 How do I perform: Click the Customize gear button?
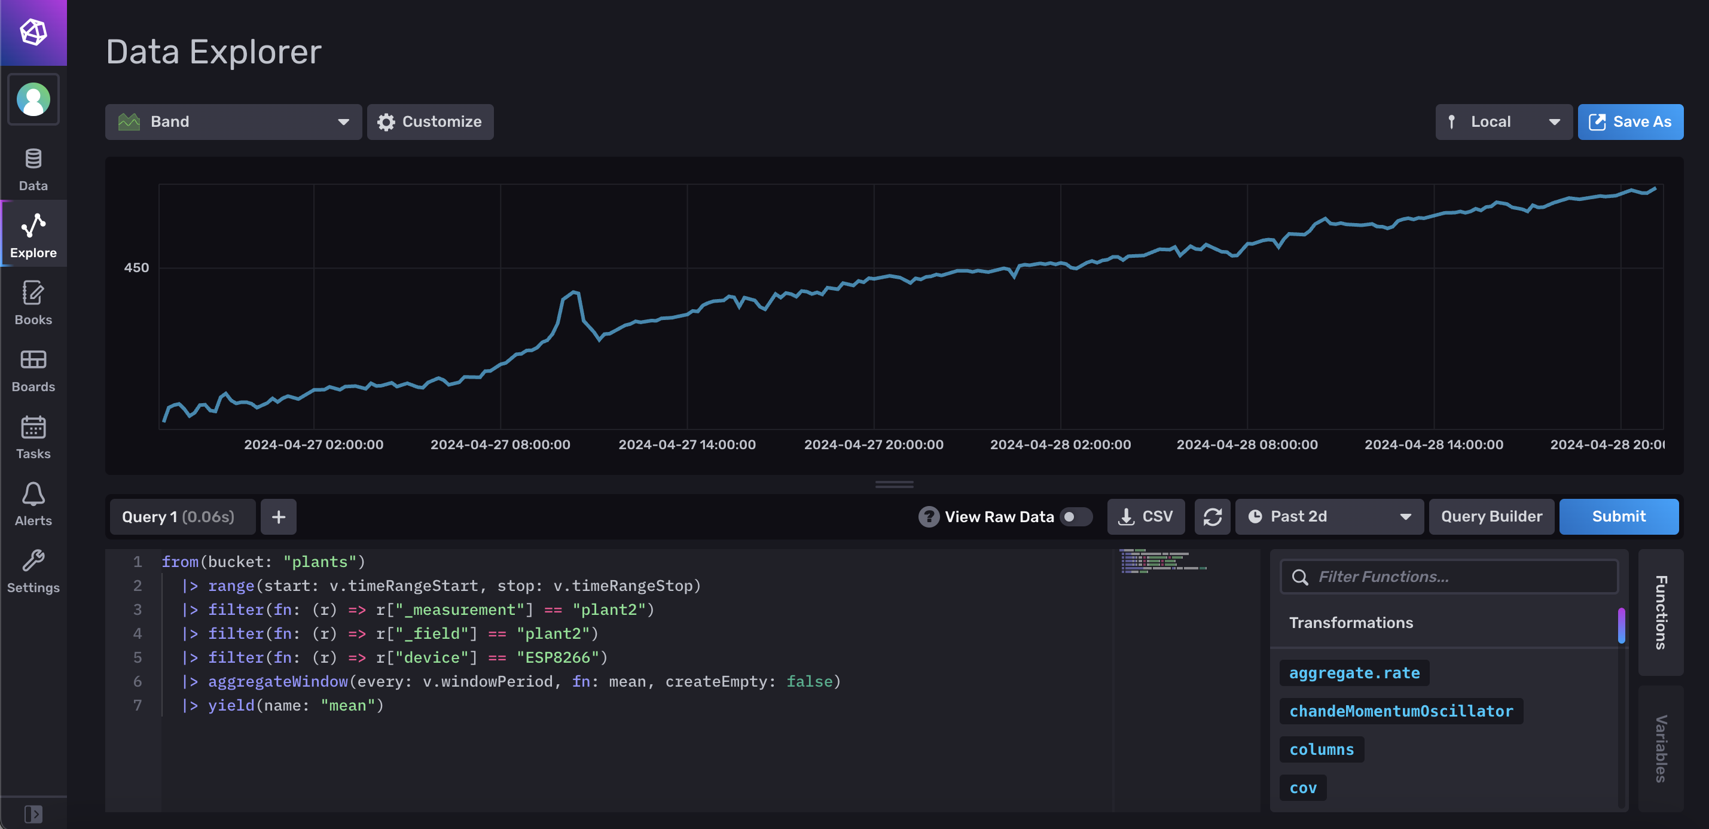click(430, 121)
